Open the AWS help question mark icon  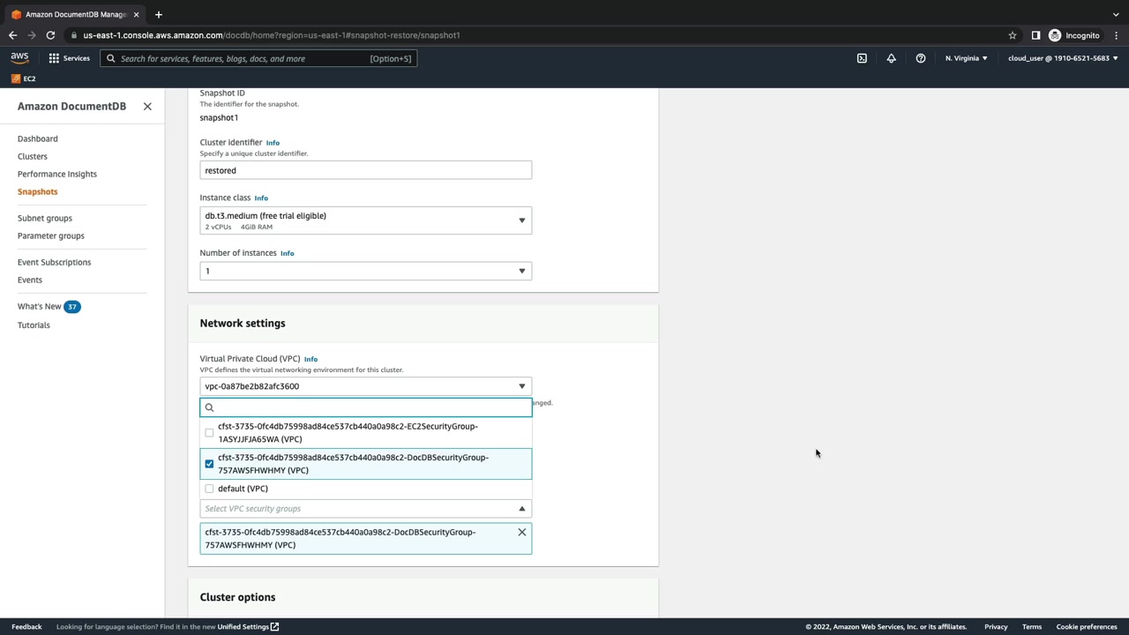[x=920, y=58]
